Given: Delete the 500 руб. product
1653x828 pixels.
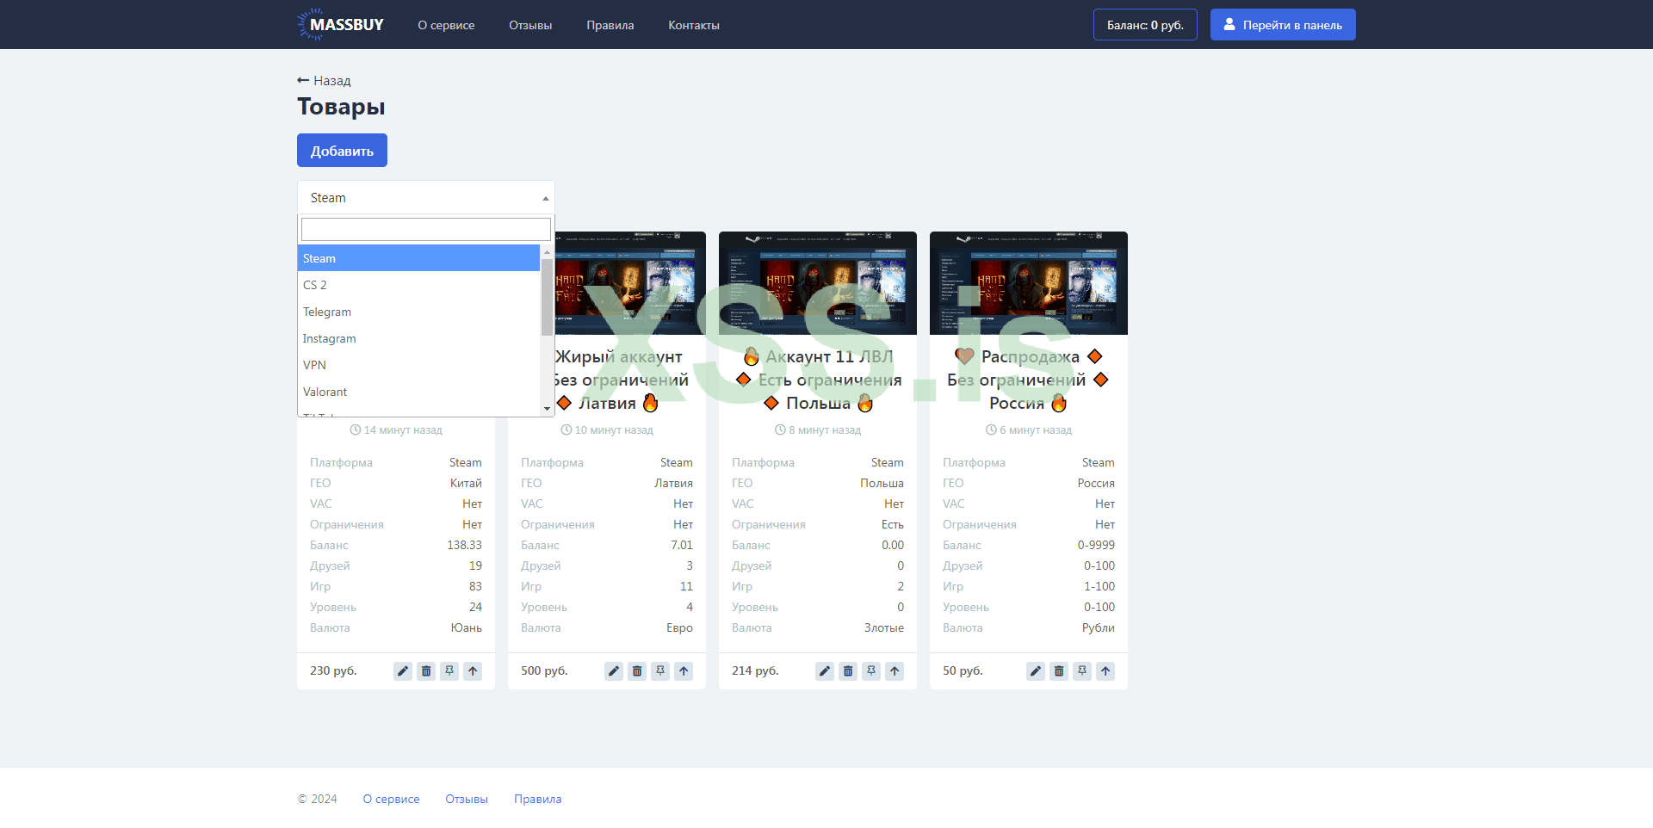Looking at the screenshot, I should tap(637, 671).
